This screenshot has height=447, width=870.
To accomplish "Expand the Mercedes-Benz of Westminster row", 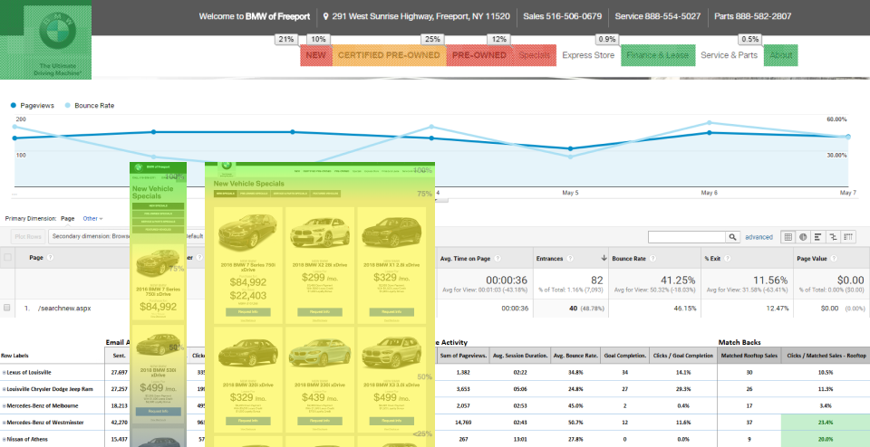I will click(x=4, y=423).
